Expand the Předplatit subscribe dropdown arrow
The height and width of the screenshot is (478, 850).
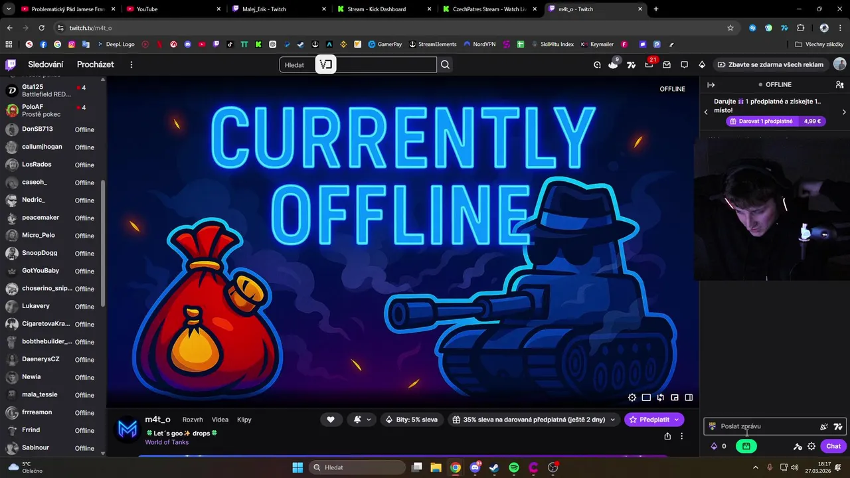point(677,420)
